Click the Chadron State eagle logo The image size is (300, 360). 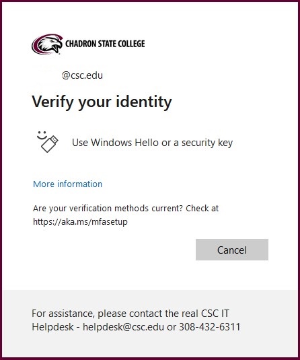pyautogui.click(x=47, y=44)
